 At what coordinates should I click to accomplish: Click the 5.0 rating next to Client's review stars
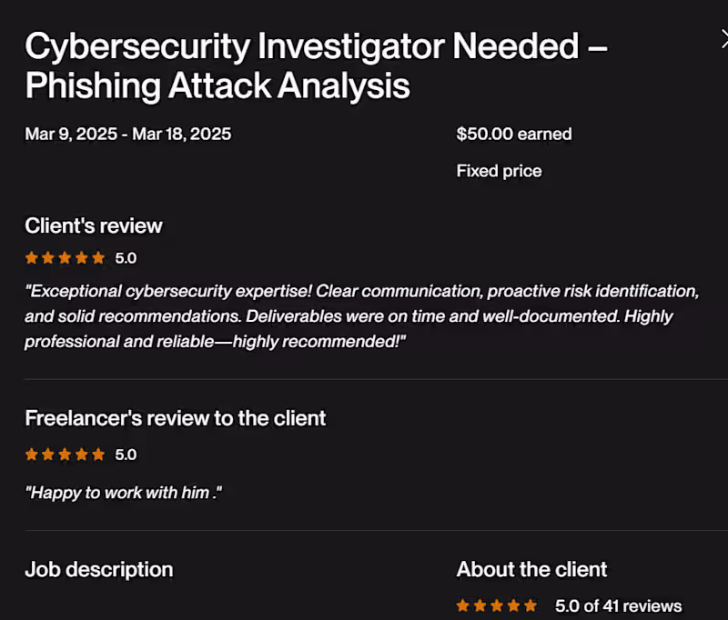[x=126, y=257]
